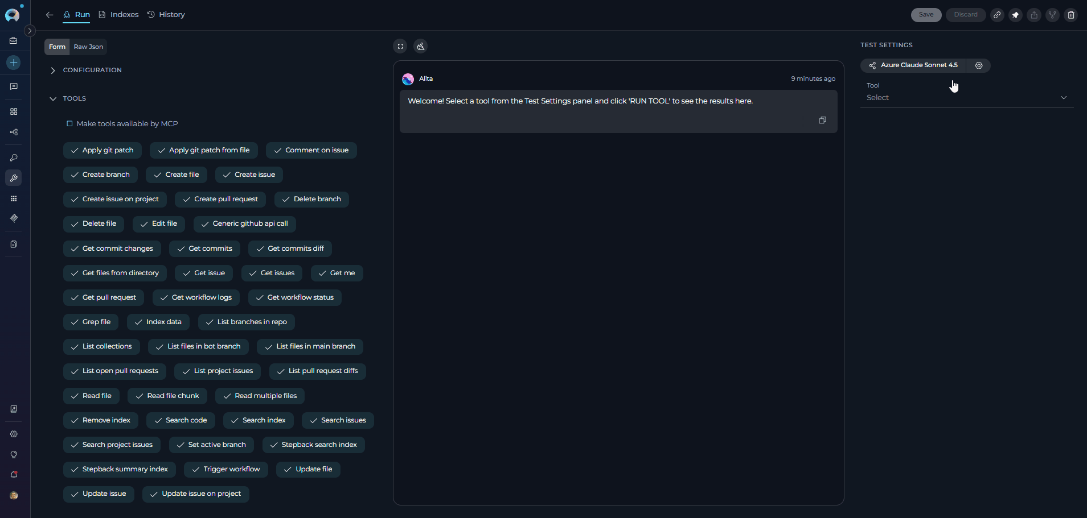The width and height of the screenshot is (1087, 518).
Task: Open the Tool select dropdown
Action: click(966, 98)
